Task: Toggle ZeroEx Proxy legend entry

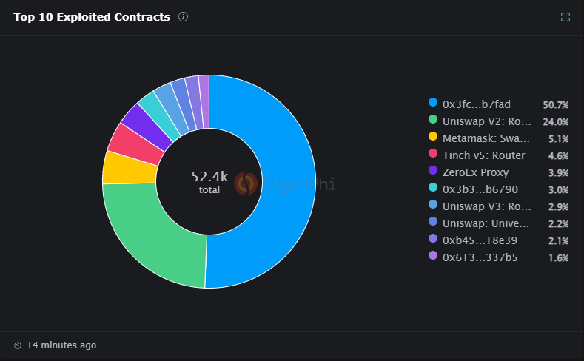Action: pyautogui.click(x=499, y=172)
